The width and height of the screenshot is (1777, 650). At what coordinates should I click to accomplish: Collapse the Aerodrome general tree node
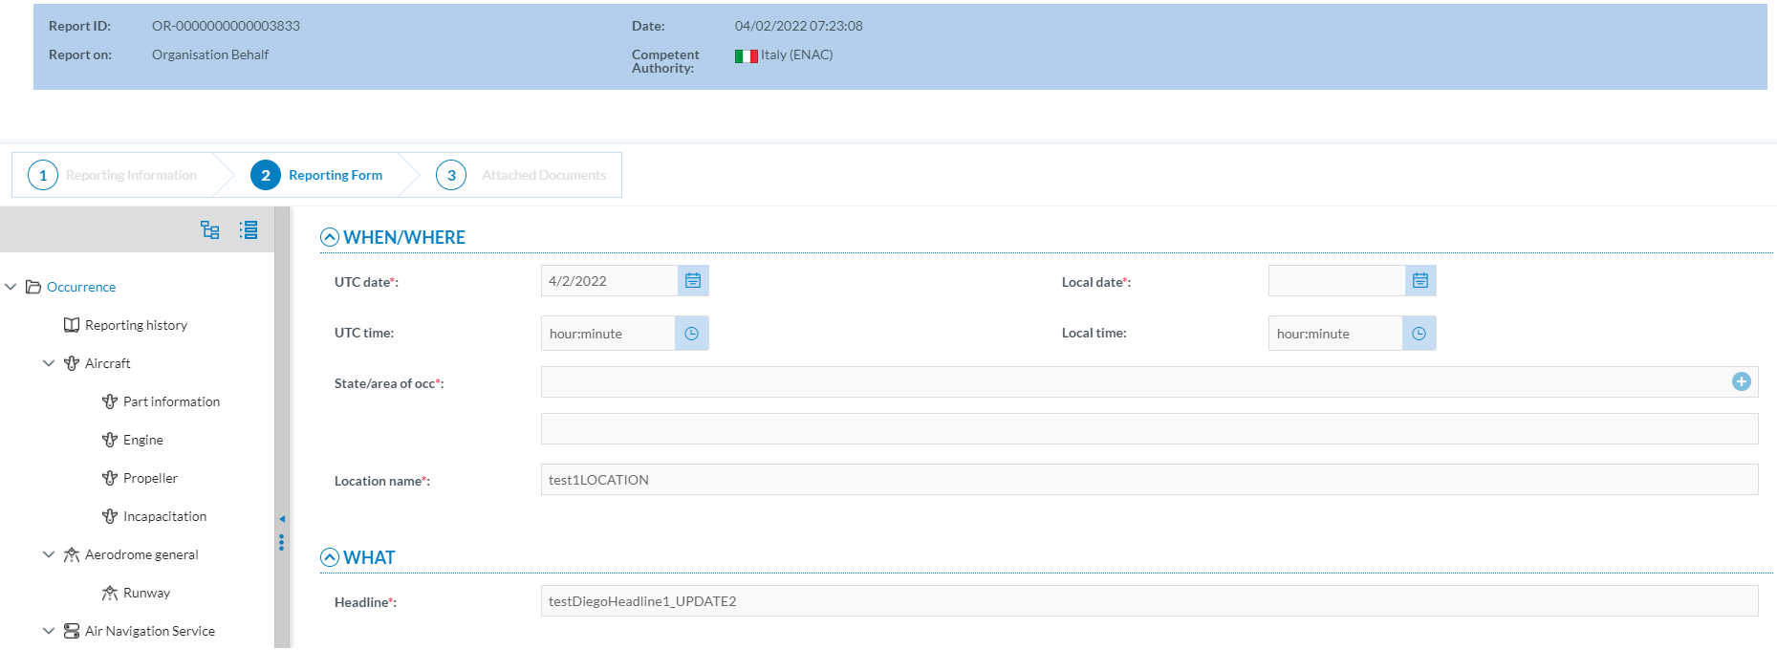49,554
